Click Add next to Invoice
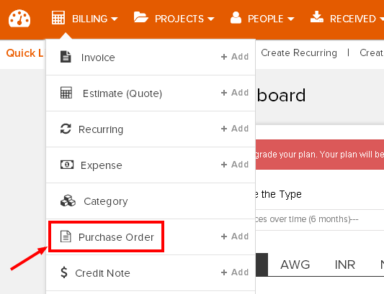Viewport: 384px width, 294px height. 235,57
